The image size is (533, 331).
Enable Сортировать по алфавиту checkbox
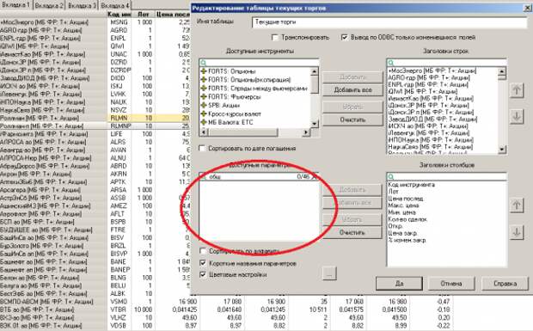(x=203, y=251)
